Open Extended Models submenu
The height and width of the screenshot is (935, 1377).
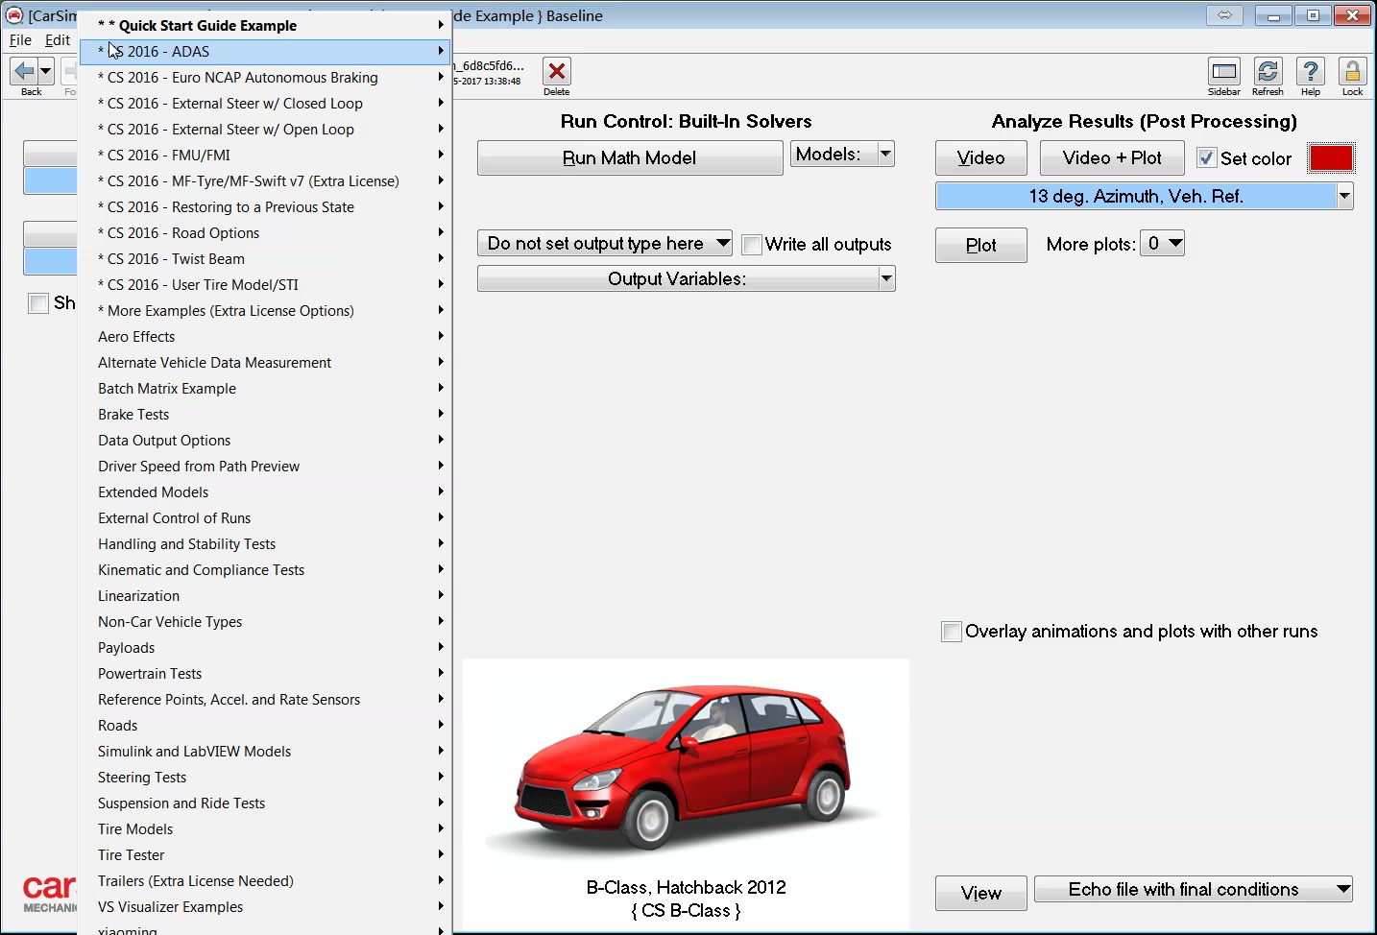click(x=265, y=492)
